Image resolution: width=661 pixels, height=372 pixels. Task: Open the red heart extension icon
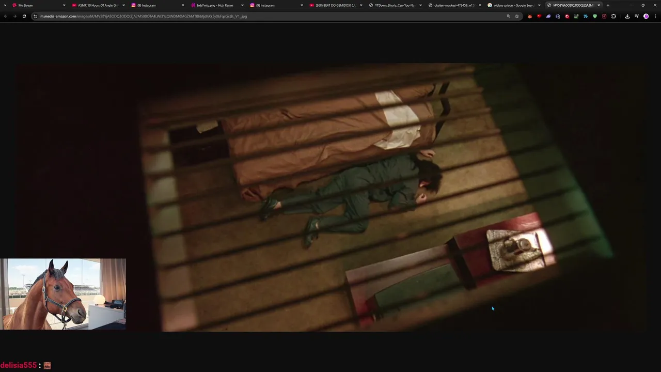539,16
